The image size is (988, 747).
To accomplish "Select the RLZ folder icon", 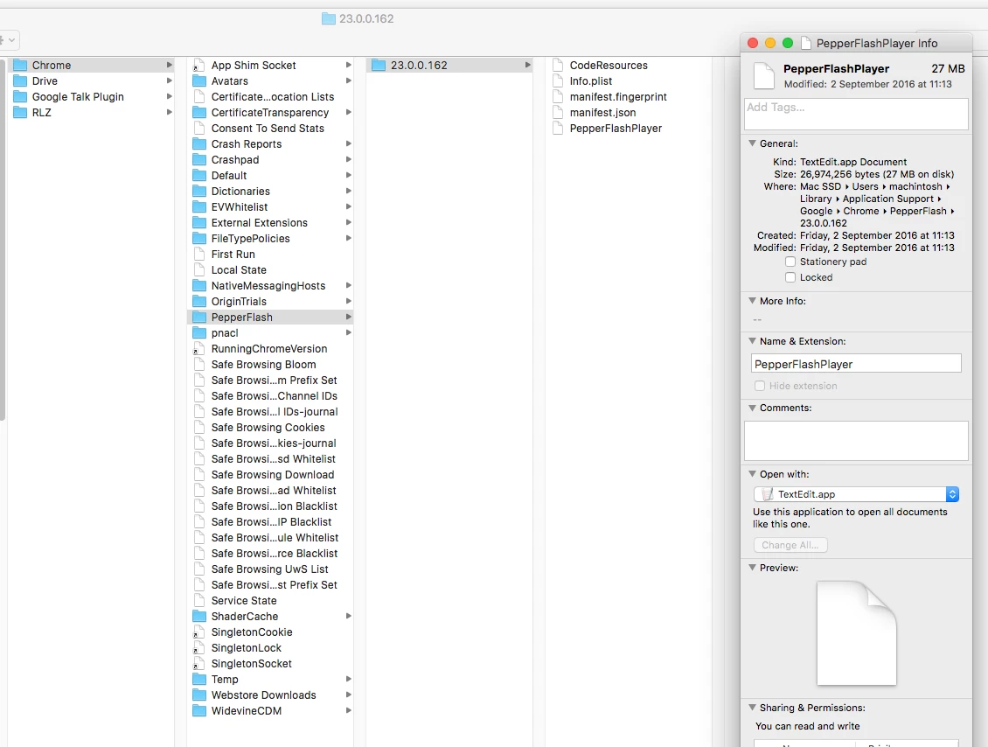I will (20, 112).
